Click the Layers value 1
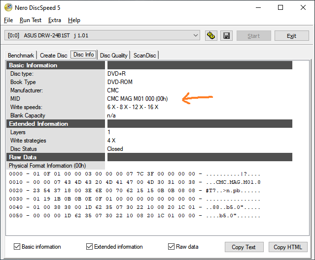The width and height of the screenshot is (315, 260). pos(108,132)
